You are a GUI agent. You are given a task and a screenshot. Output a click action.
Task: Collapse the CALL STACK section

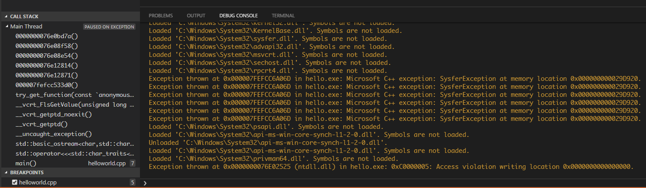click(x=24, y=16)
